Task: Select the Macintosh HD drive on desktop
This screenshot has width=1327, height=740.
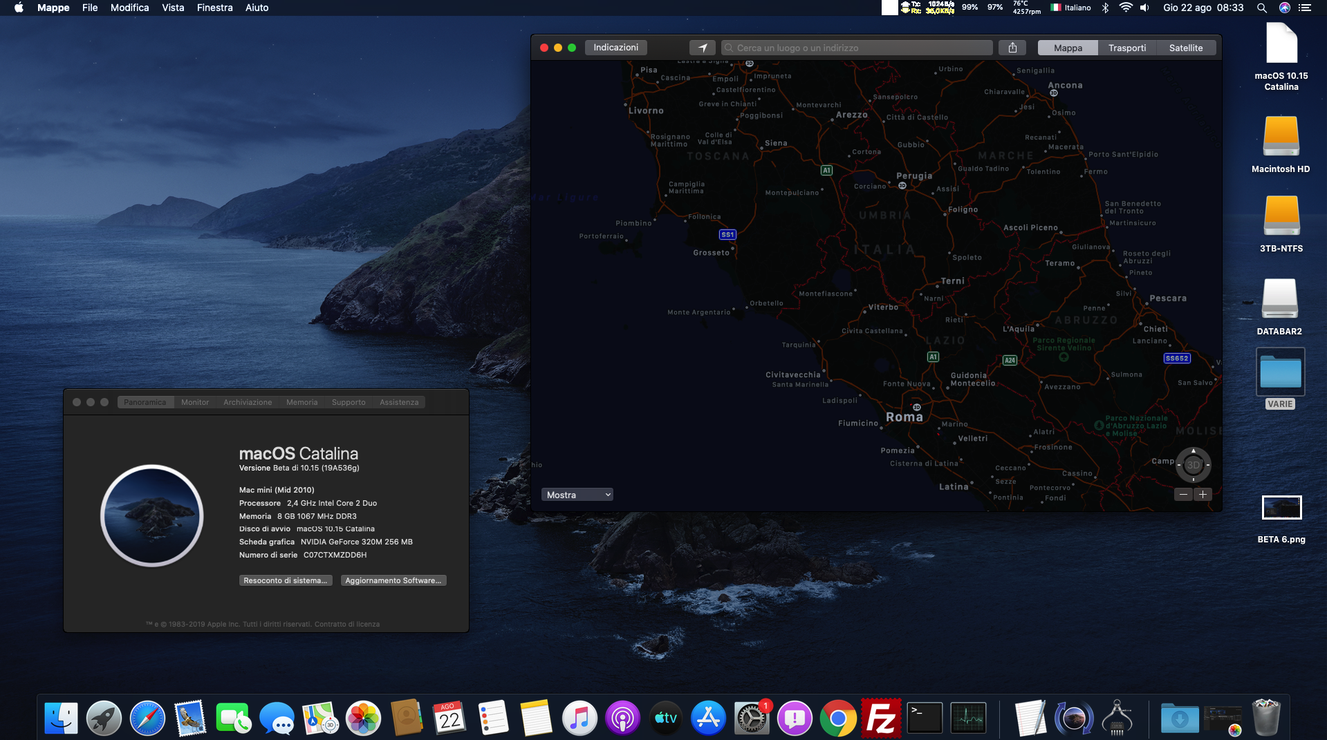Action: [x=1281, y=144]
